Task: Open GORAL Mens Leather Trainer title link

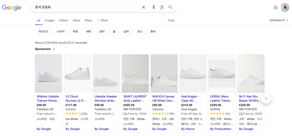Action: (222, 99)
